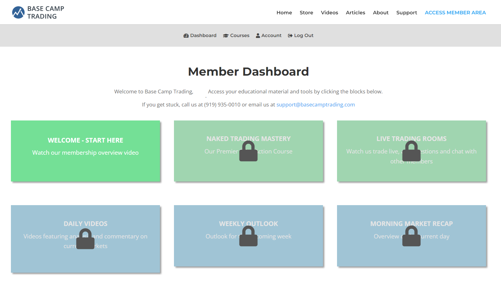Click the Account person icon
Viewport: 501px width, 287px height.
tap(258, 35)
